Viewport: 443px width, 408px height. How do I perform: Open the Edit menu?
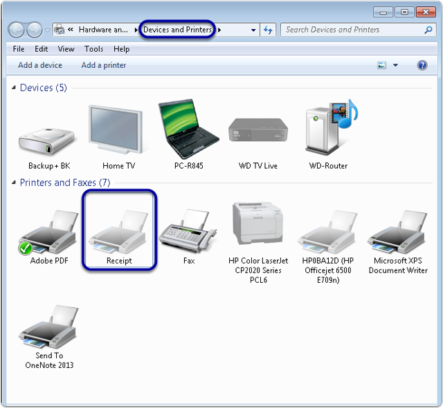(42, 49)
